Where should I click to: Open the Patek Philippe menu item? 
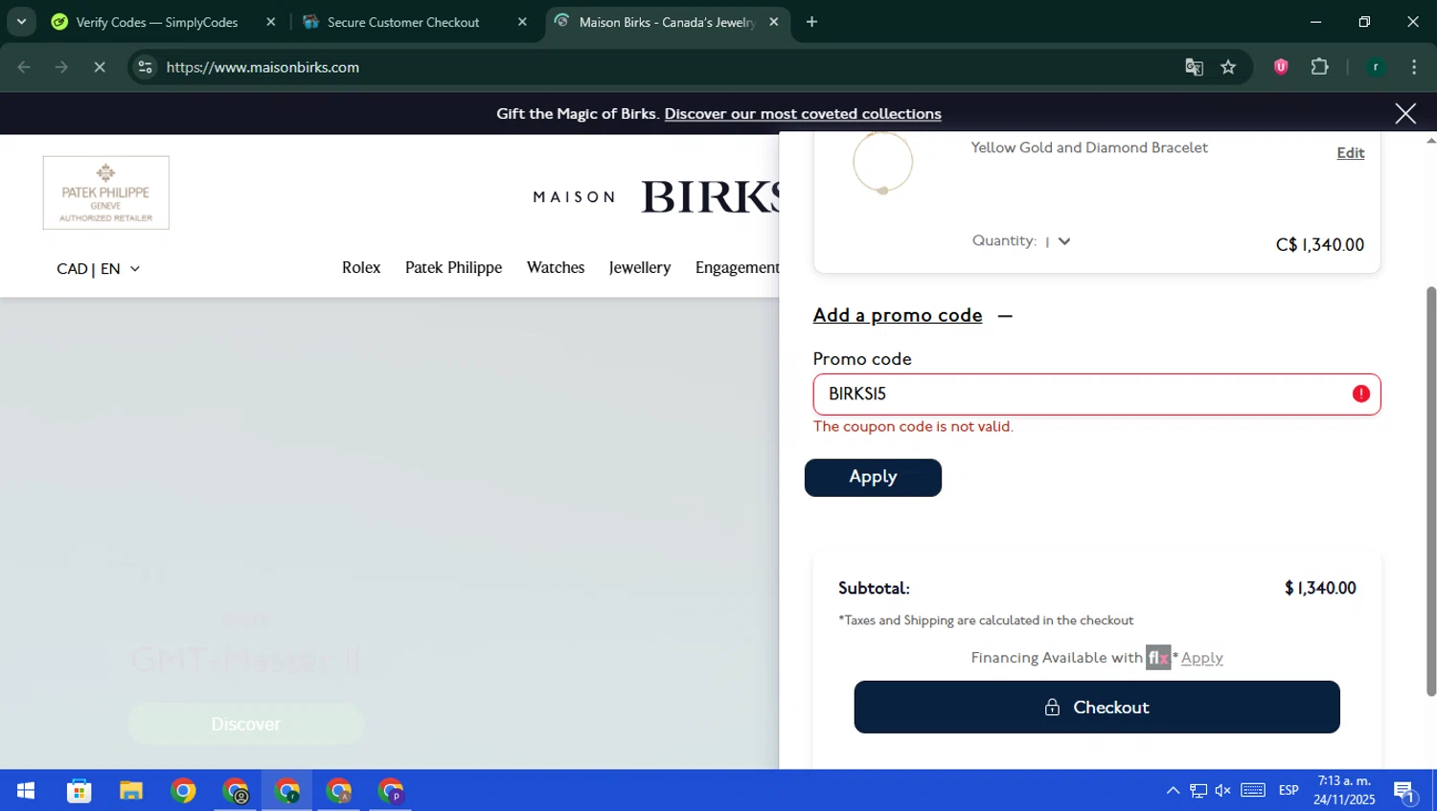click(x=453, y=267)
